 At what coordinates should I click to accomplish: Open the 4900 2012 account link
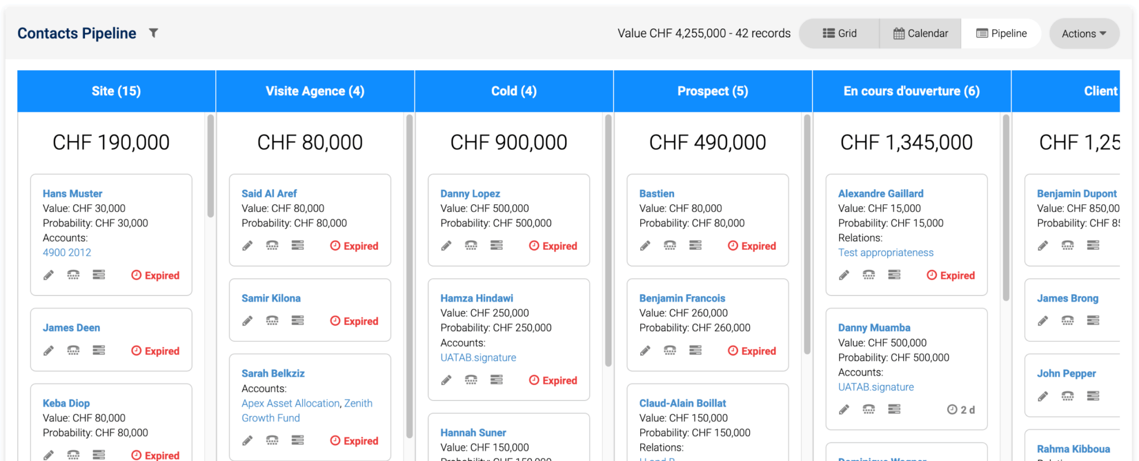tap(67, 252)
